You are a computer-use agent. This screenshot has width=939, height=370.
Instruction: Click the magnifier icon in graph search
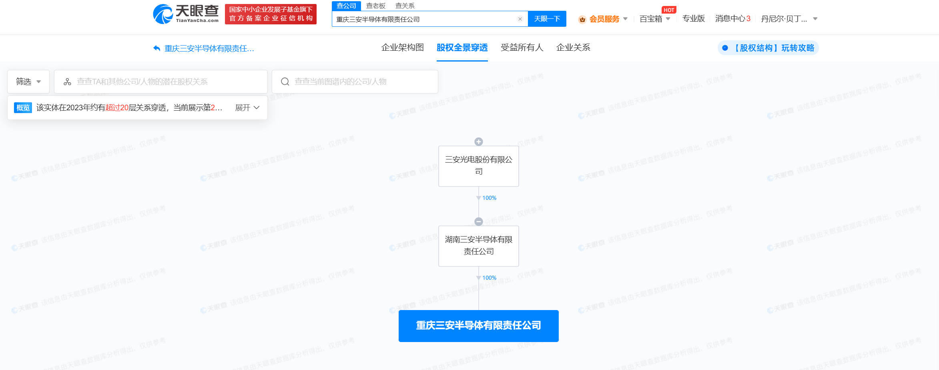pyautogui.click(x=285, y=82)
